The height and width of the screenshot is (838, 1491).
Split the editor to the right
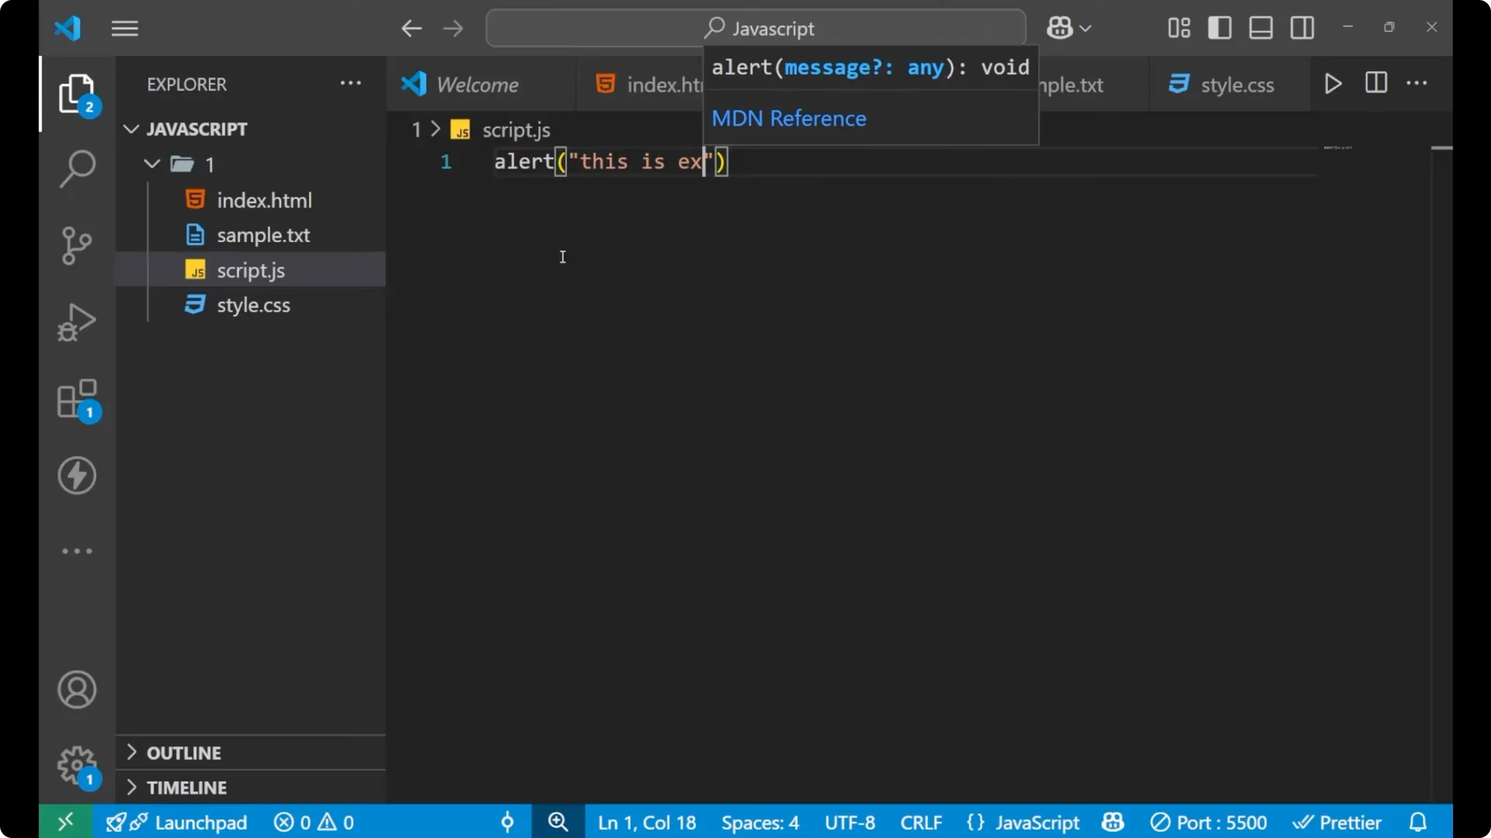1375,83
